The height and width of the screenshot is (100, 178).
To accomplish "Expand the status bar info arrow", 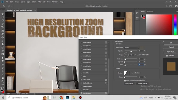I will 35,94.
